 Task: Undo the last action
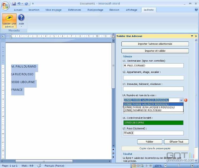pyautogui.click(x=19, y=4)
